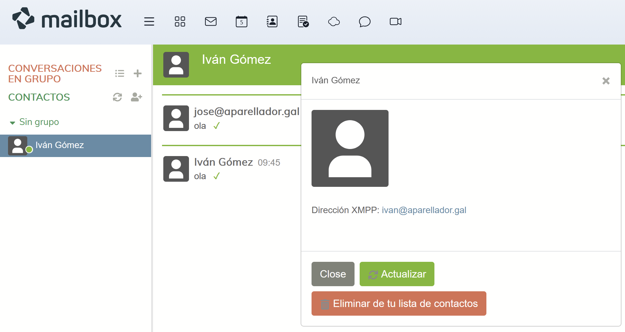This screenshot has width=625, height=332.
Task: Open the ivan@aparellador.gal XMPP address link
Action: click(424, 210)
